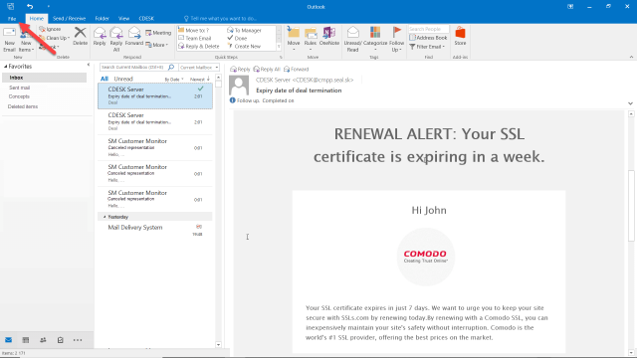Respond with a Meeting
This screenshot has height=358, width=637.
(158, 33)
